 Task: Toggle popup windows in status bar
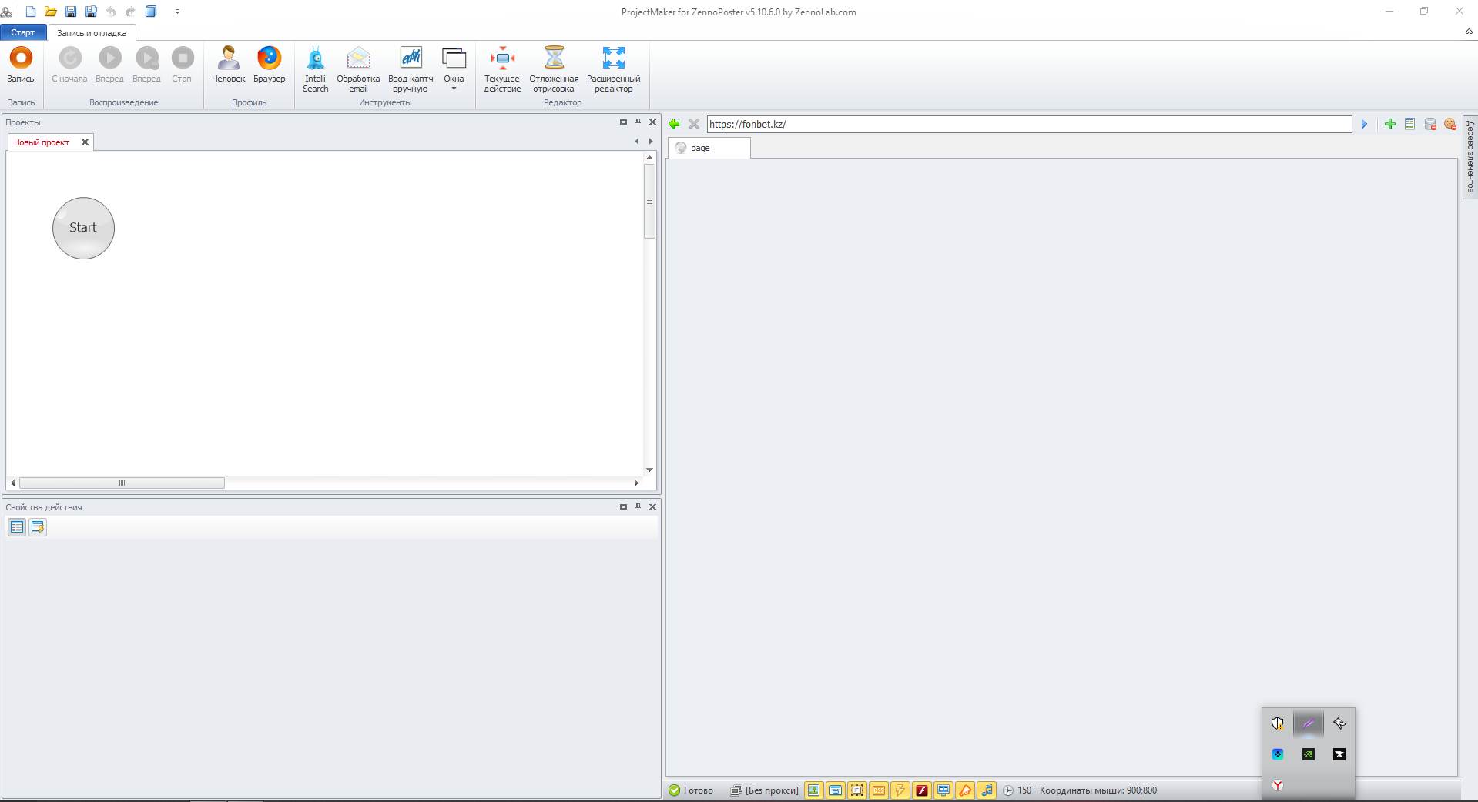click(x=835, y=790)
